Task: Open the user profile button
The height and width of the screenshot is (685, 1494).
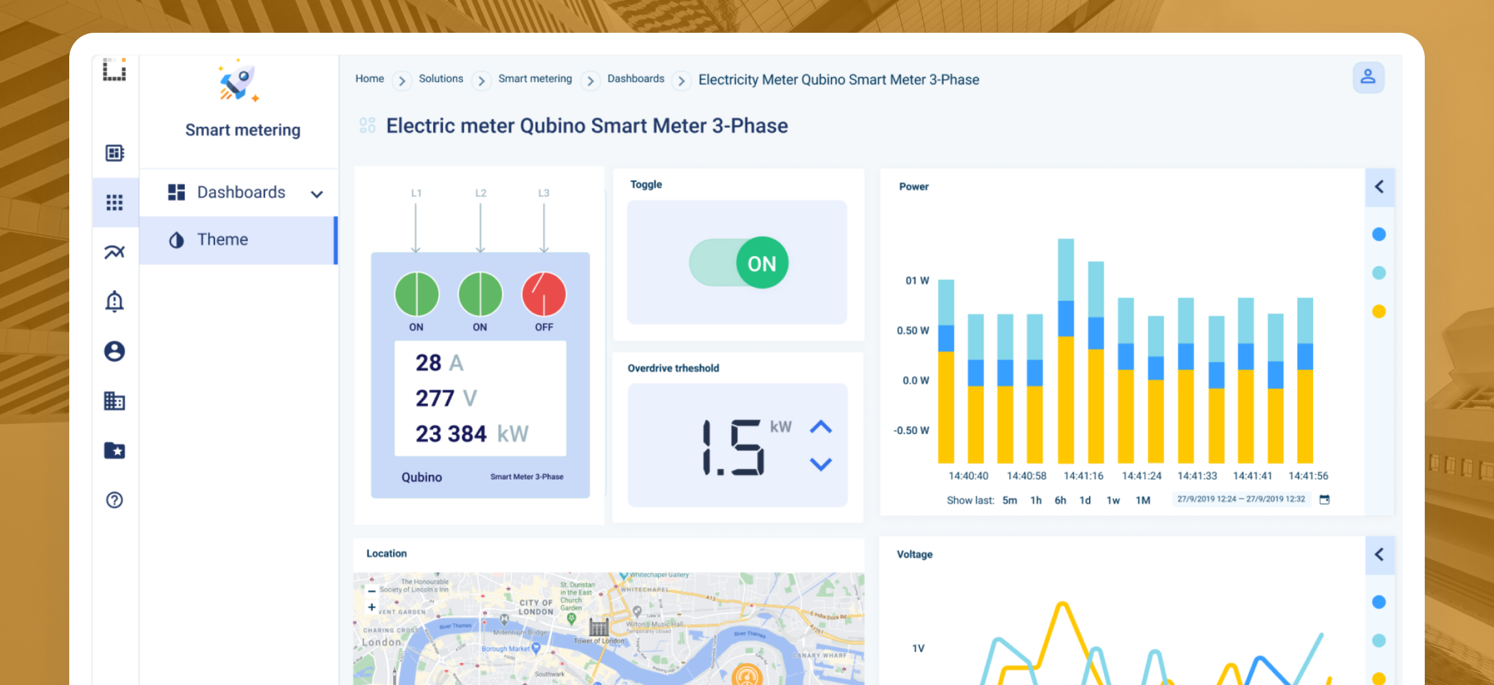Action: [1368, 77]
